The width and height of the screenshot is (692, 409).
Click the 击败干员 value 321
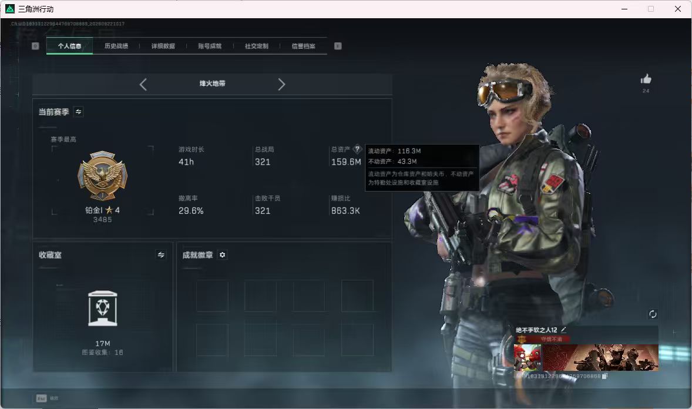pyautogui.click(x=263, y=211)
